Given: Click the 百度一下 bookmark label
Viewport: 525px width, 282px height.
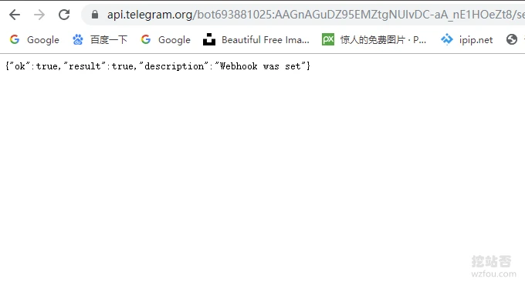Looking at the screenshot, I should (x=109, y=40).
